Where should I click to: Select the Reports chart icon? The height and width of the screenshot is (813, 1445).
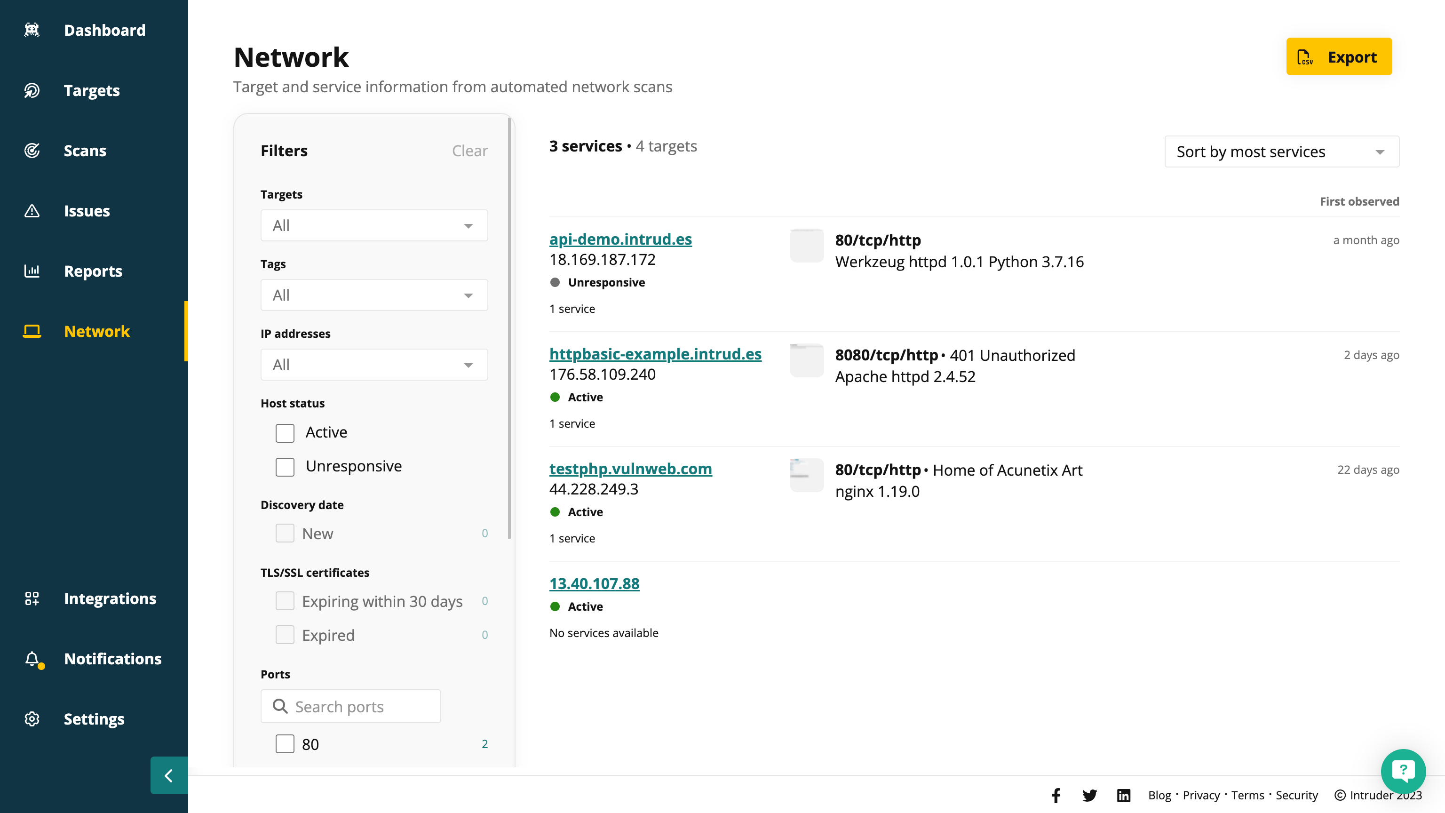[32, 271]
